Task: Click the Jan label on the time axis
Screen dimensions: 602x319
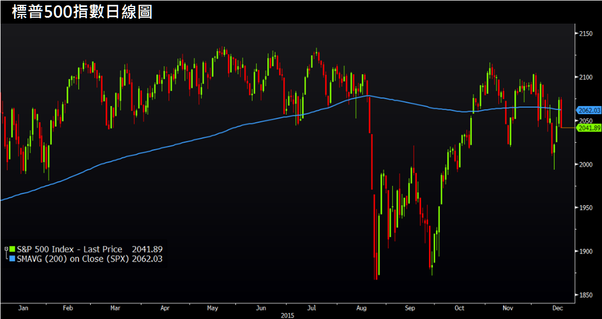Action: (23, 308)
